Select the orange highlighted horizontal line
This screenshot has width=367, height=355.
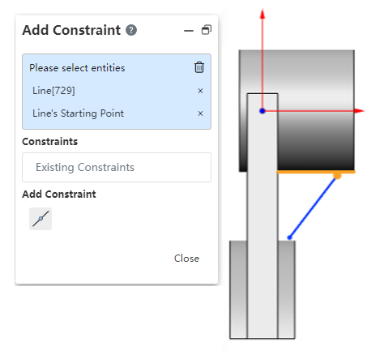pos(316,172)
